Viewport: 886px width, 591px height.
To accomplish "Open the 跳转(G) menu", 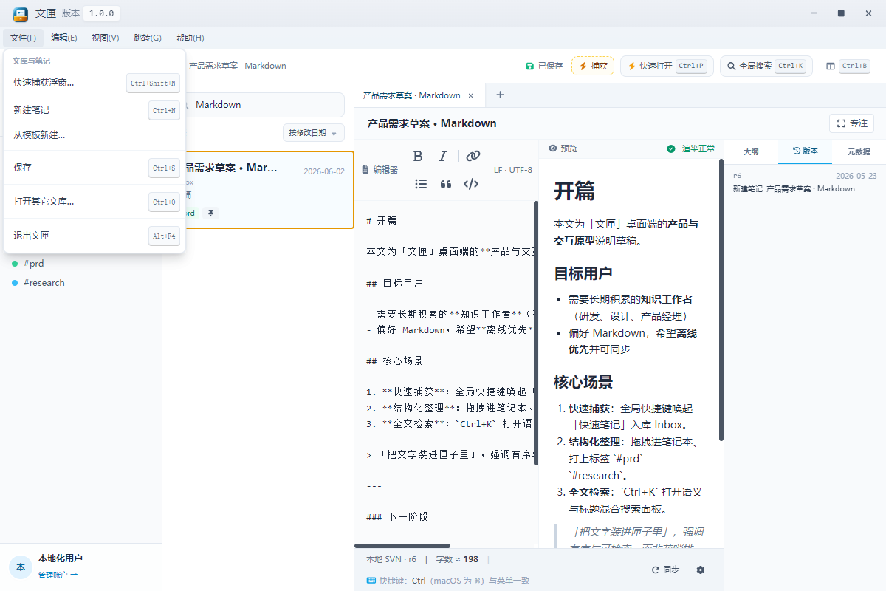I will (x=148, y=38).
